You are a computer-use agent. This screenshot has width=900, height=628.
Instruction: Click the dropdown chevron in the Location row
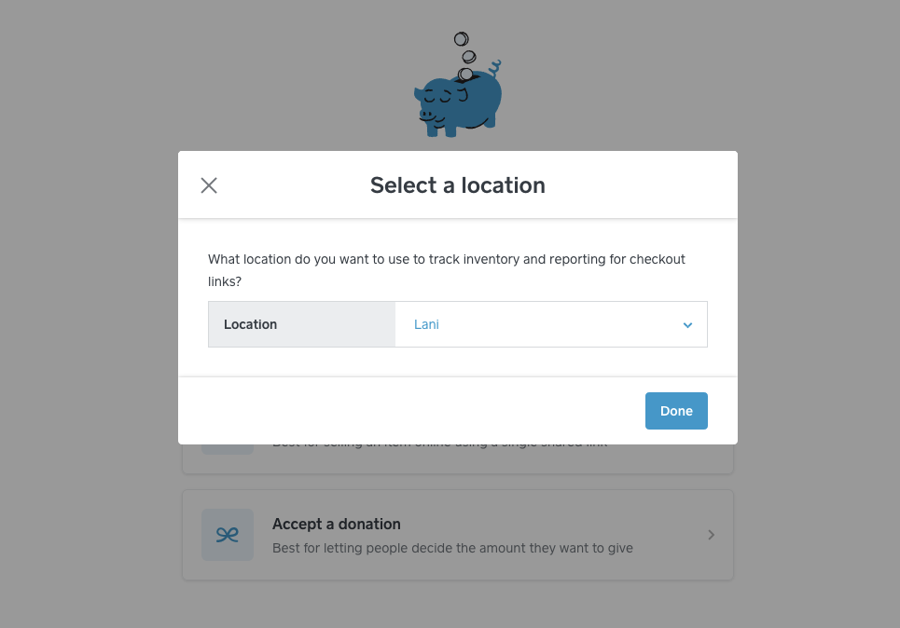687,323
